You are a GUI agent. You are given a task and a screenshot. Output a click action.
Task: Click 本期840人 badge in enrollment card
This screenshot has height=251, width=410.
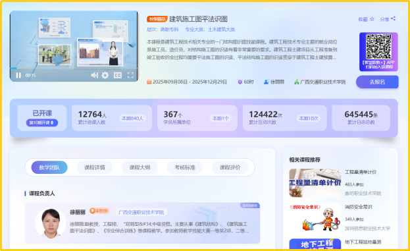click(132, 119)
